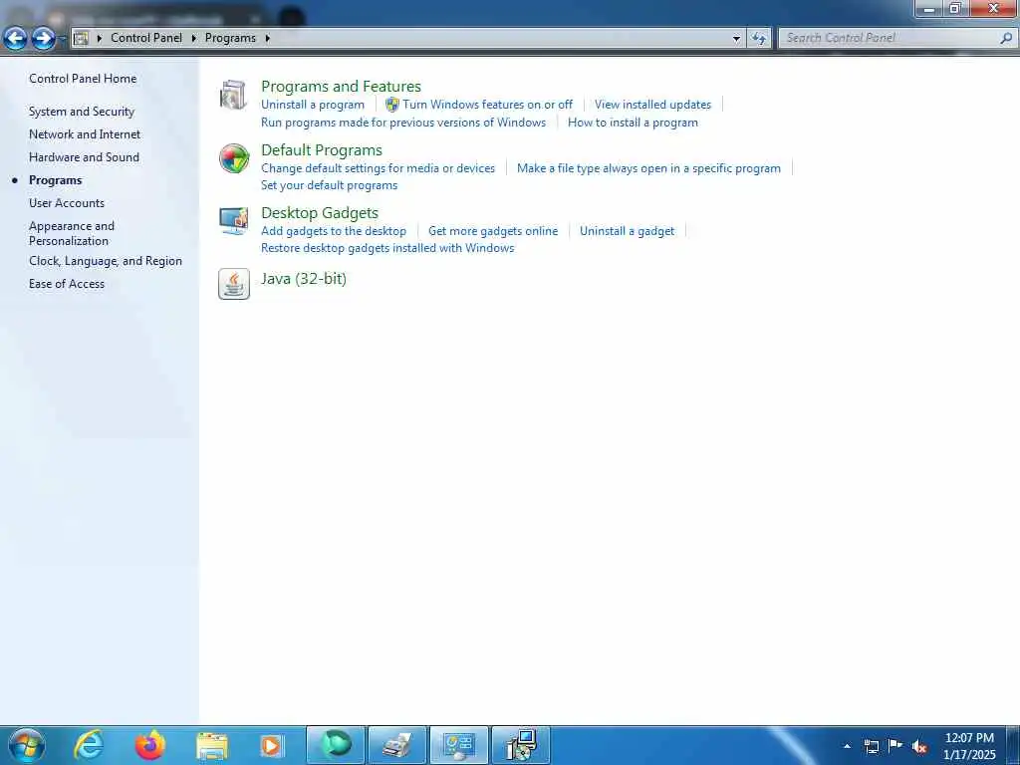Viewport: 1020px width, 765px height.
Task: Open Appearance and Personalization category
Action: (x=72, y=233)
